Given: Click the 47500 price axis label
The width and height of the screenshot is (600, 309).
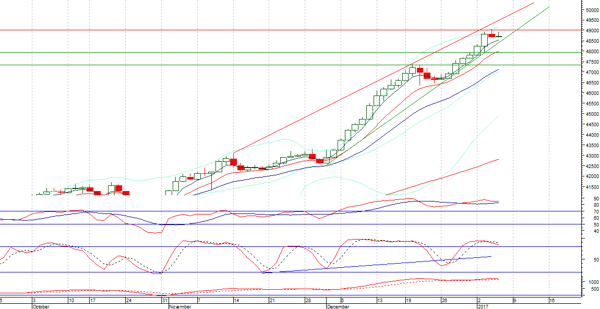Looking at the screenshot, I should point(592,62).
